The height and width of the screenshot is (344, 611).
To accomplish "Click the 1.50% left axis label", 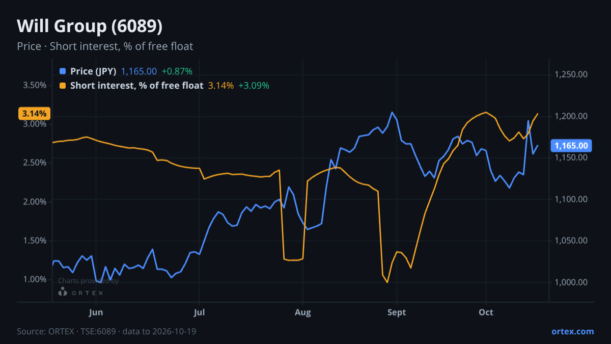I will tap(35, 241).
